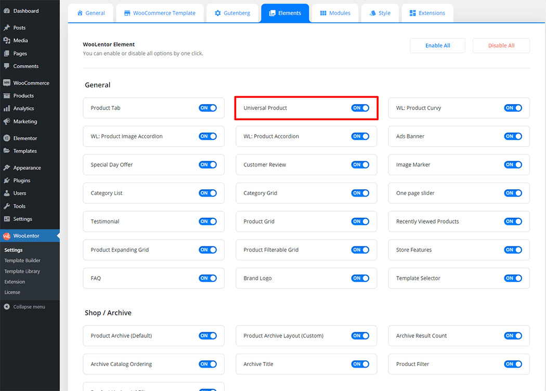The width and height of the screenshot is (546, 391).
Task: Turn off the Product Filterable Grid toggle
Action: 360,250
